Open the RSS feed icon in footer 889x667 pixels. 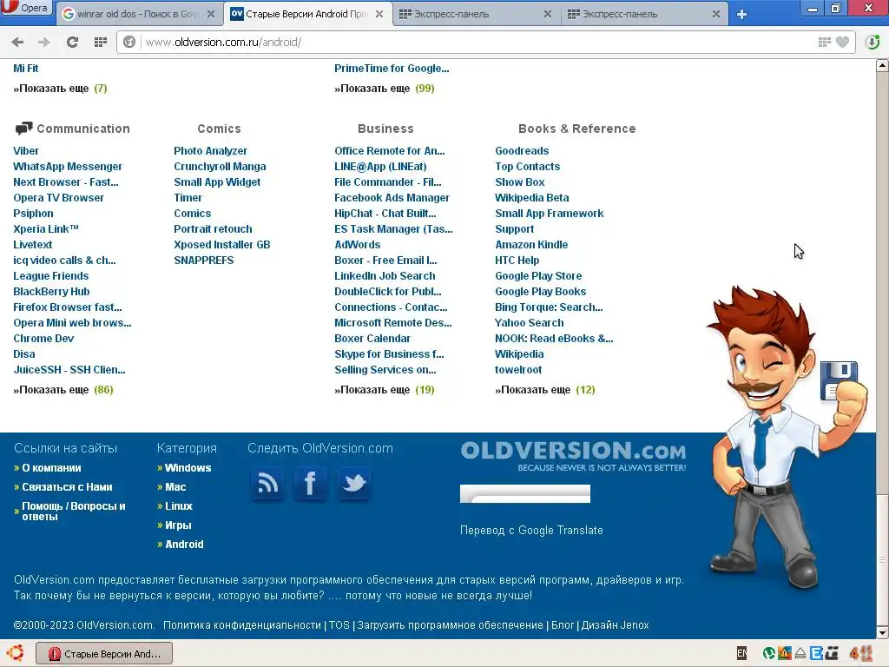tap(267, 484)
